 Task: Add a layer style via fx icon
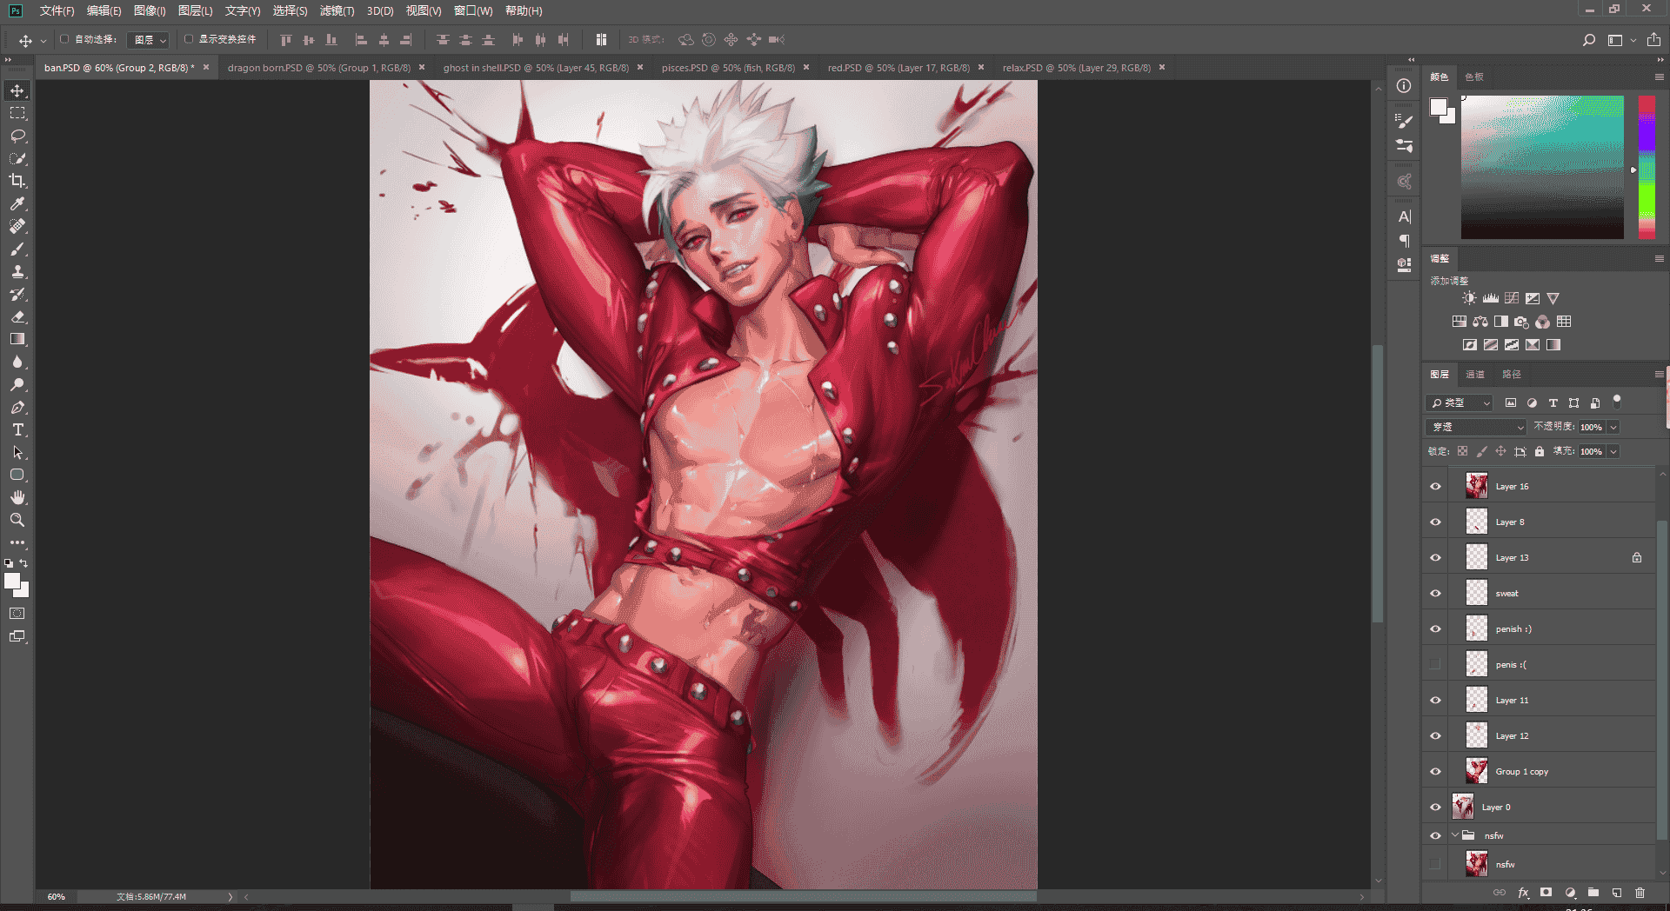point(1523,893)
